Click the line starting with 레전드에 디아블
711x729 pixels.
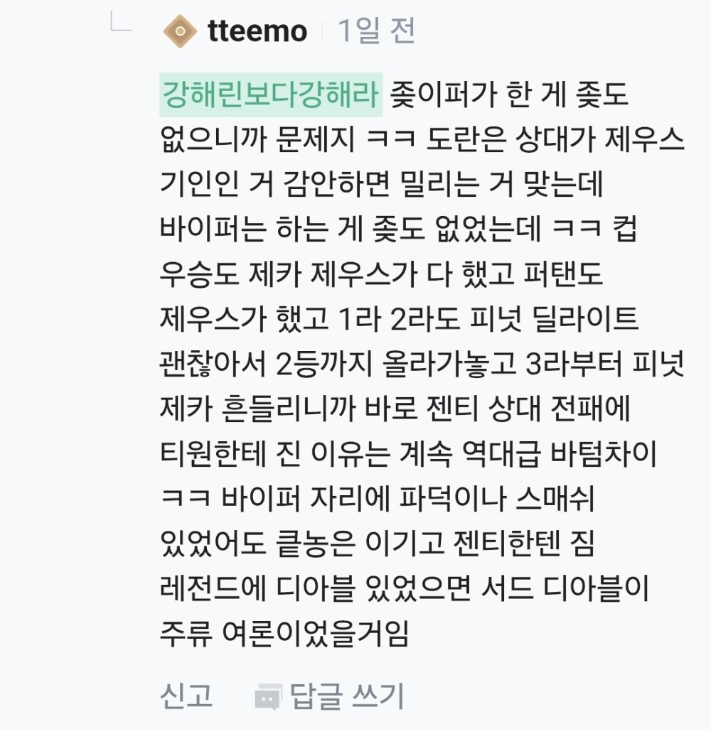[405, 588]
